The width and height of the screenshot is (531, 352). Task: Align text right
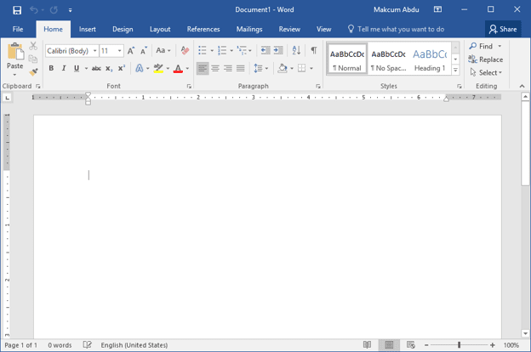pos(228,68)
